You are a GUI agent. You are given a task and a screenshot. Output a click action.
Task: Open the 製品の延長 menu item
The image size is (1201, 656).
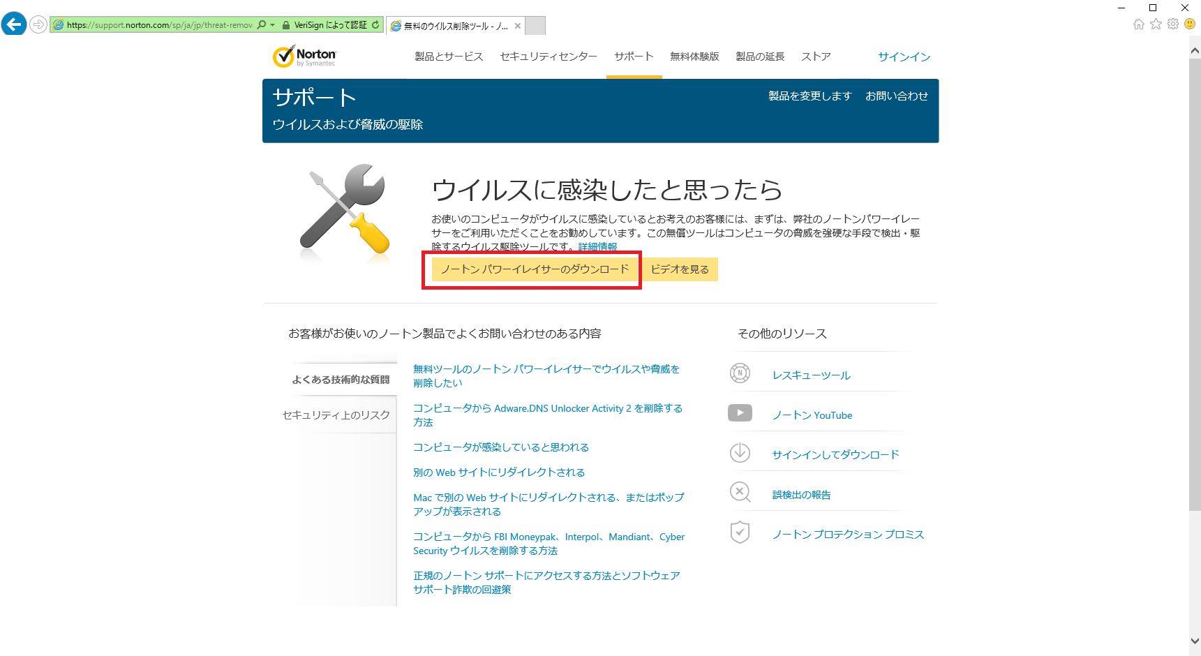tap(760, 57)
